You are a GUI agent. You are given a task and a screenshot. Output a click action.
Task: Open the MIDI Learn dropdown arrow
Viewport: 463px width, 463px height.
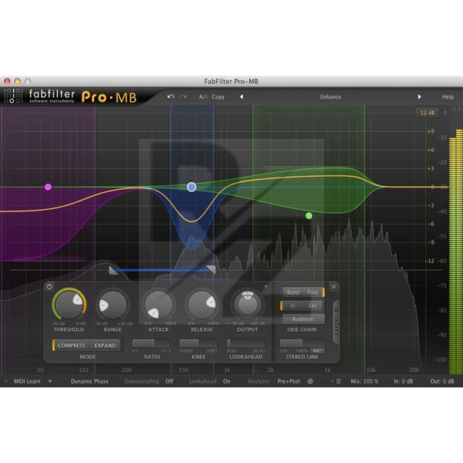pyautogui.click(x=50, y=381)
